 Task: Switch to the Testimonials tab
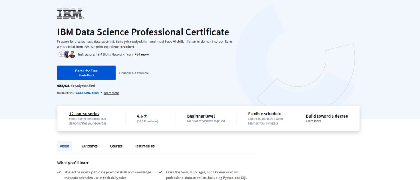point(145,146)
